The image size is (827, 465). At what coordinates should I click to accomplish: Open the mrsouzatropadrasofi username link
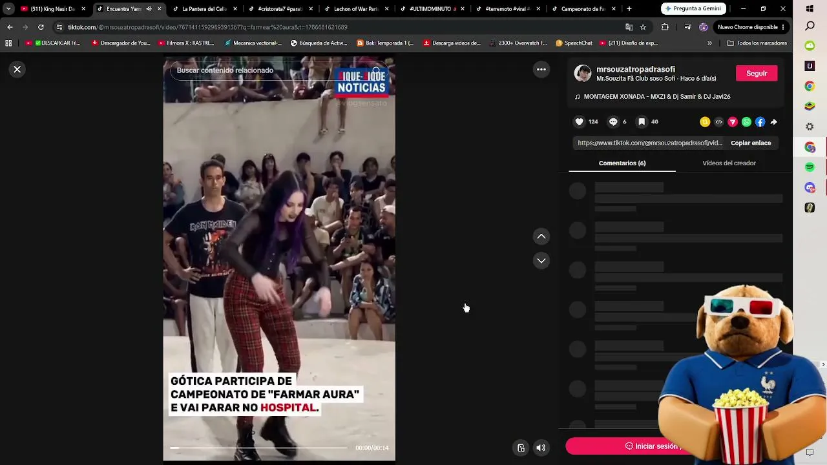pos(636,69)
